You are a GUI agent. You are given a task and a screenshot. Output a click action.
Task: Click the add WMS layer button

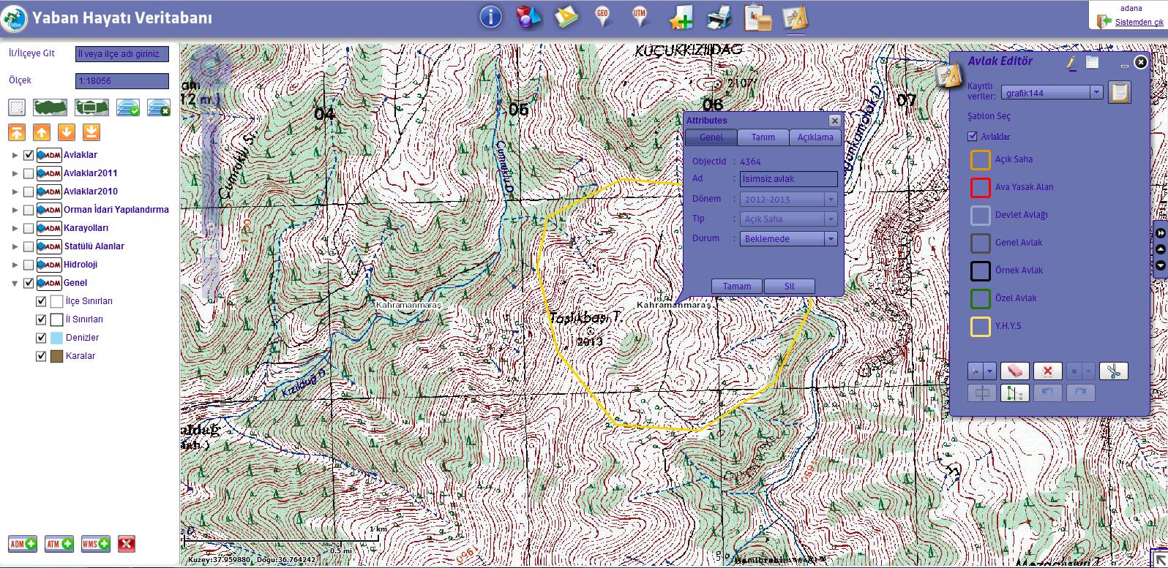(96, 544)
